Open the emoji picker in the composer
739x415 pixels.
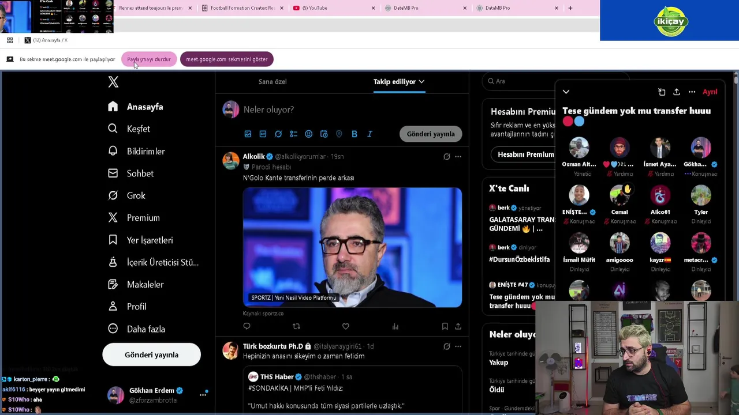click(308, 134)
